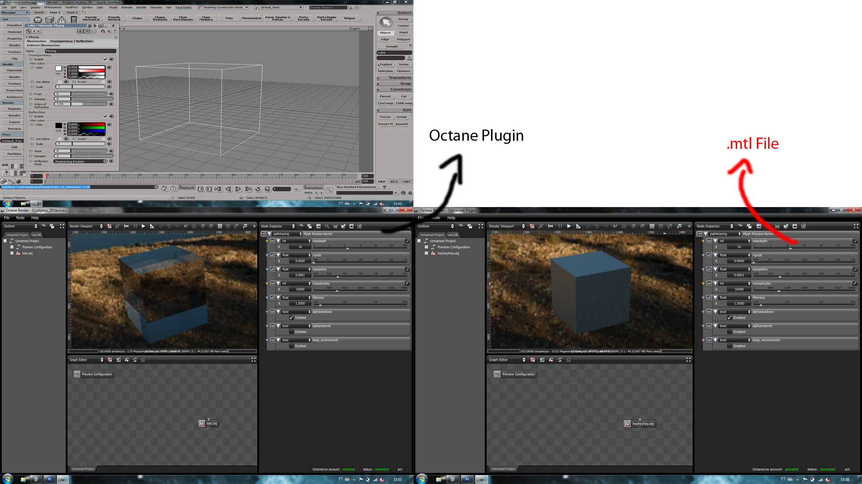
Task: Enable the alphachannel checkbox in the right inspector
Action: coord(730,332)
